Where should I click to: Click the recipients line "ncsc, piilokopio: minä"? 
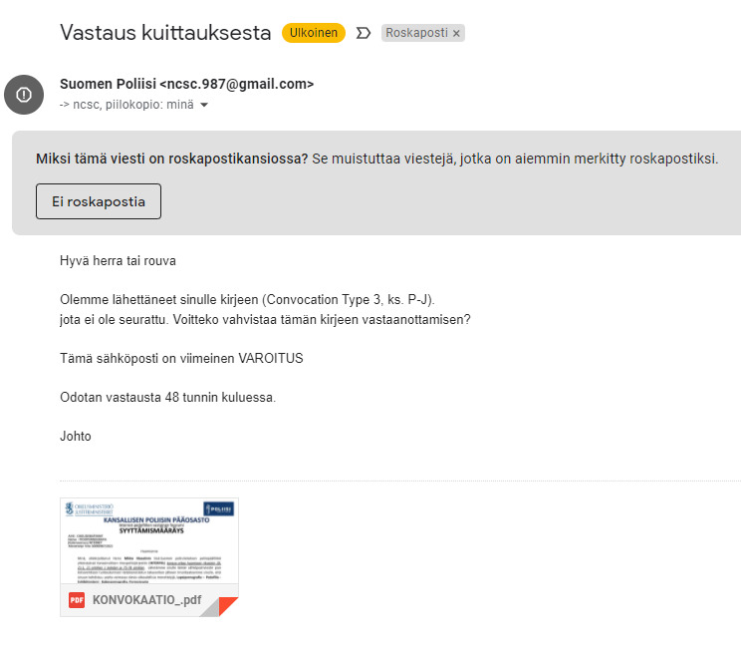[127, 105]
